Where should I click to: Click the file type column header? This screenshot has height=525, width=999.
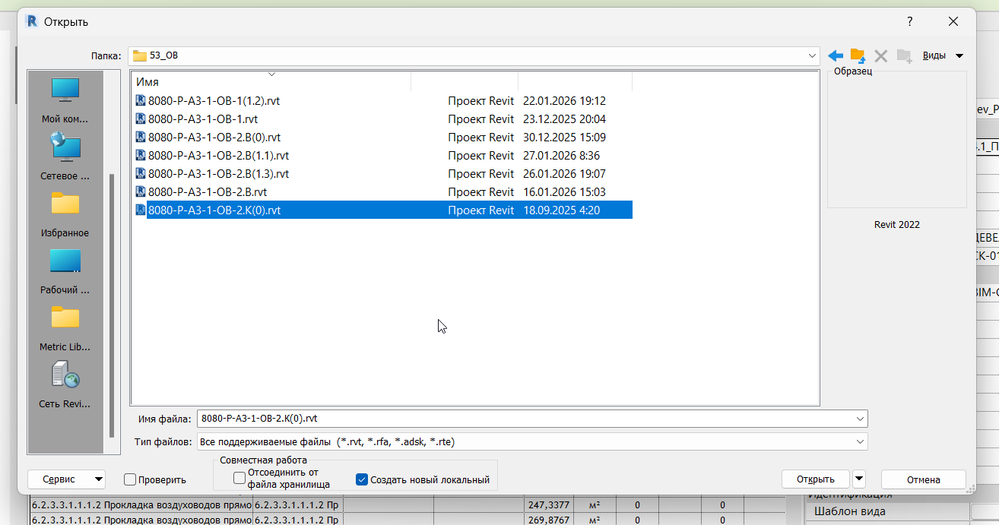[x=465, y=81]
